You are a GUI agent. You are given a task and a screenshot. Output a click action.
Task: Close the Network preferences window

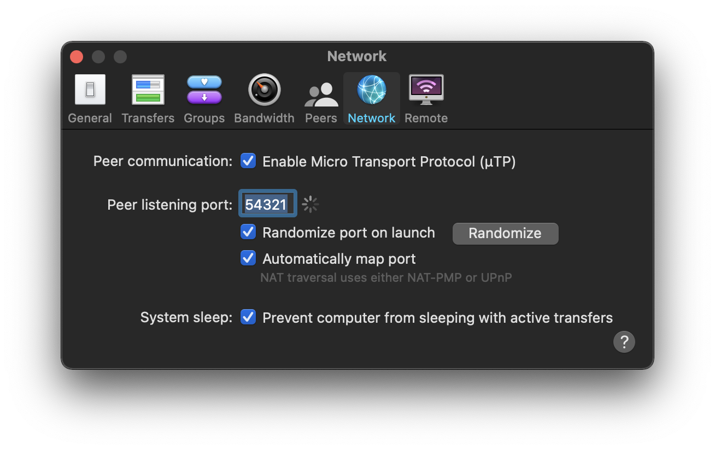pyautogui.click(x=77, y=56)
